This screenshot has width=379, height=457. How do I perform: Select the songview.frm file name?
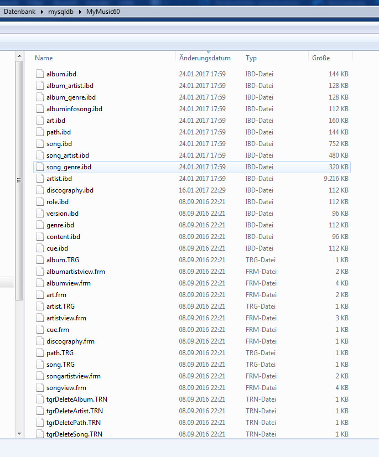click(66, 388)
